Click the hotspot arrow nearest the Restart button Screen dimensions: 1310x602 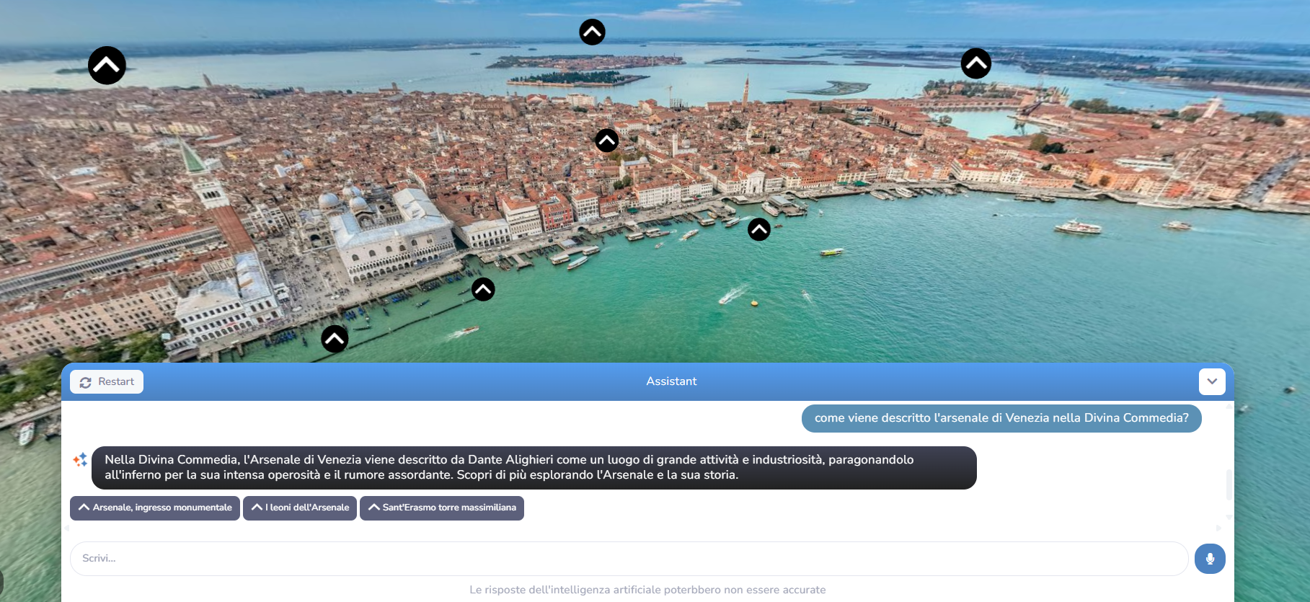point(335,338)
